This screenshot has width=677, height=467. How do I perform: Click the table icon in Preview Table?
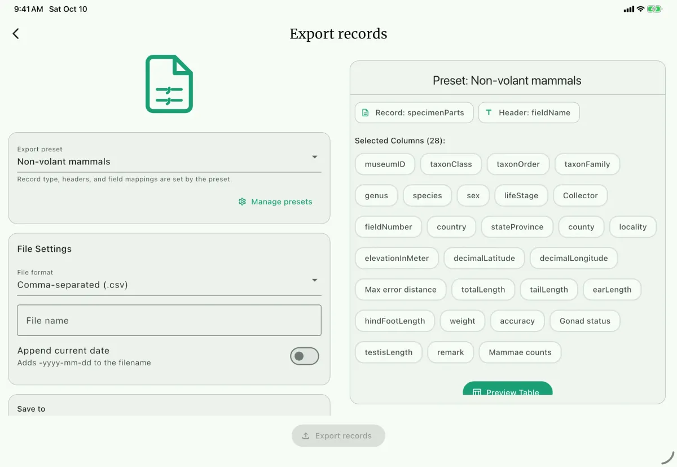pos(477,392)
